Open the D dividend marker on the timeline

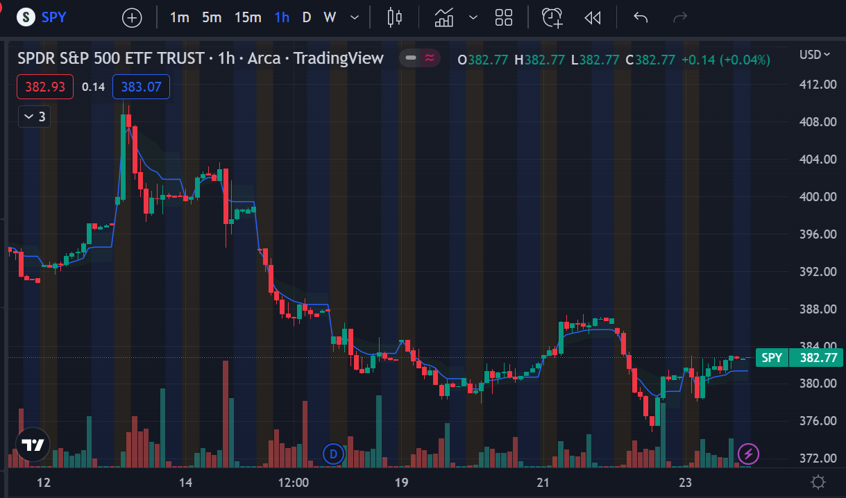pos(334,454)
